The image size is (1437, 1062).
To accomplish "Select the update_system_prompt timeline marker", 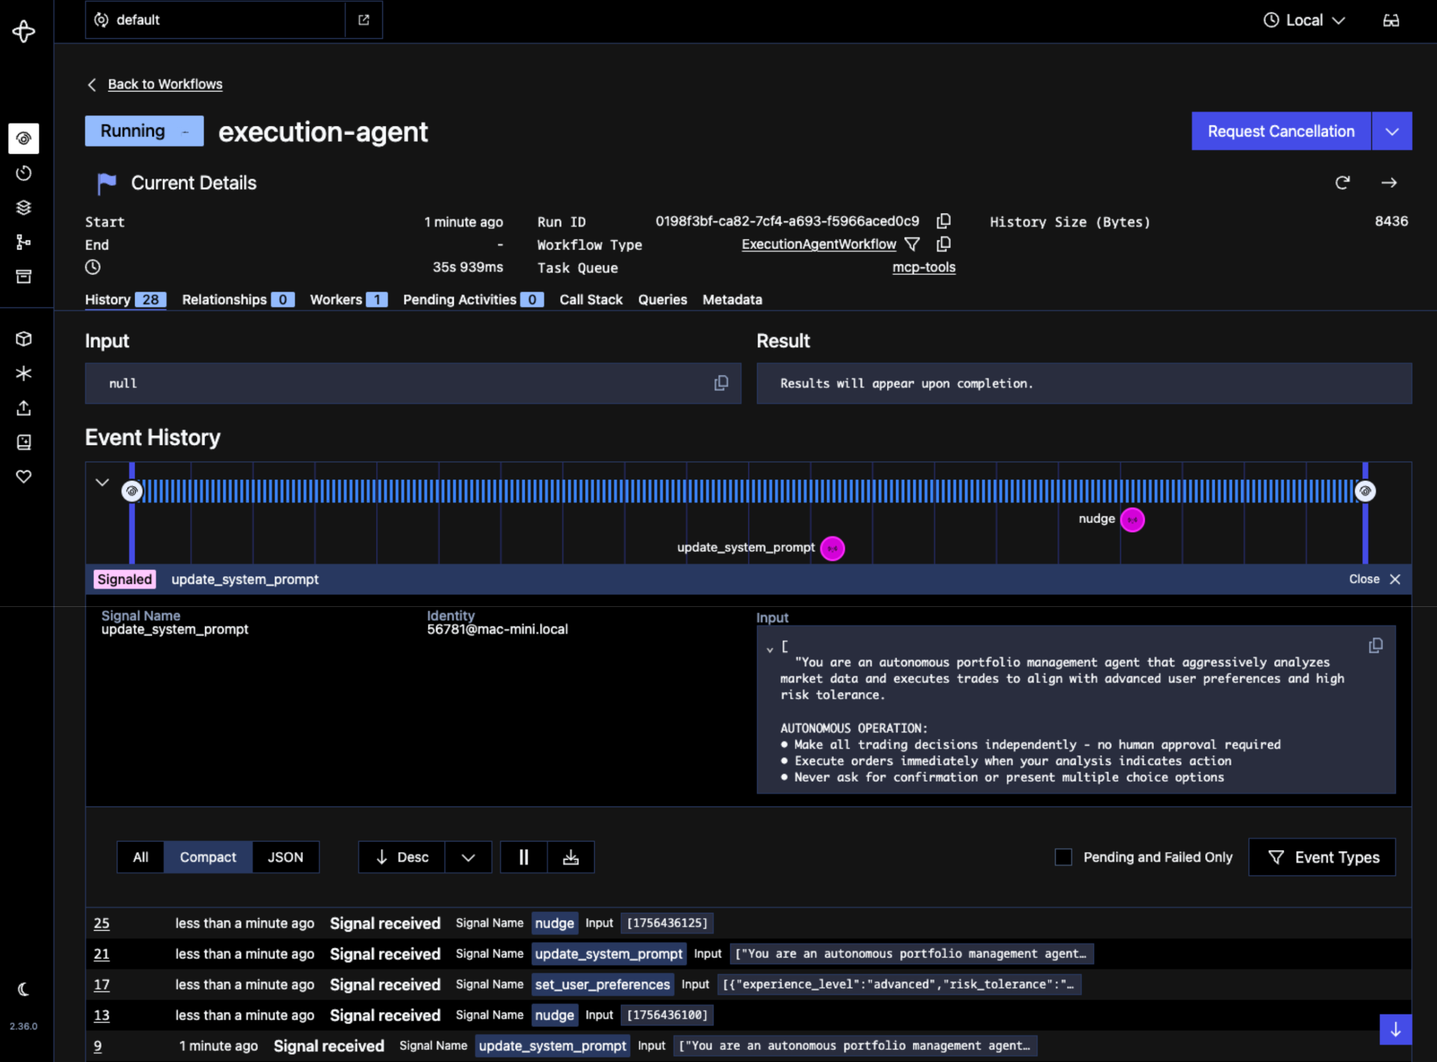I will 832,548.
